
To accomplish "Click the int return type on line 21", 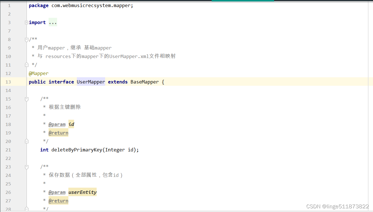I will point(44,150).
